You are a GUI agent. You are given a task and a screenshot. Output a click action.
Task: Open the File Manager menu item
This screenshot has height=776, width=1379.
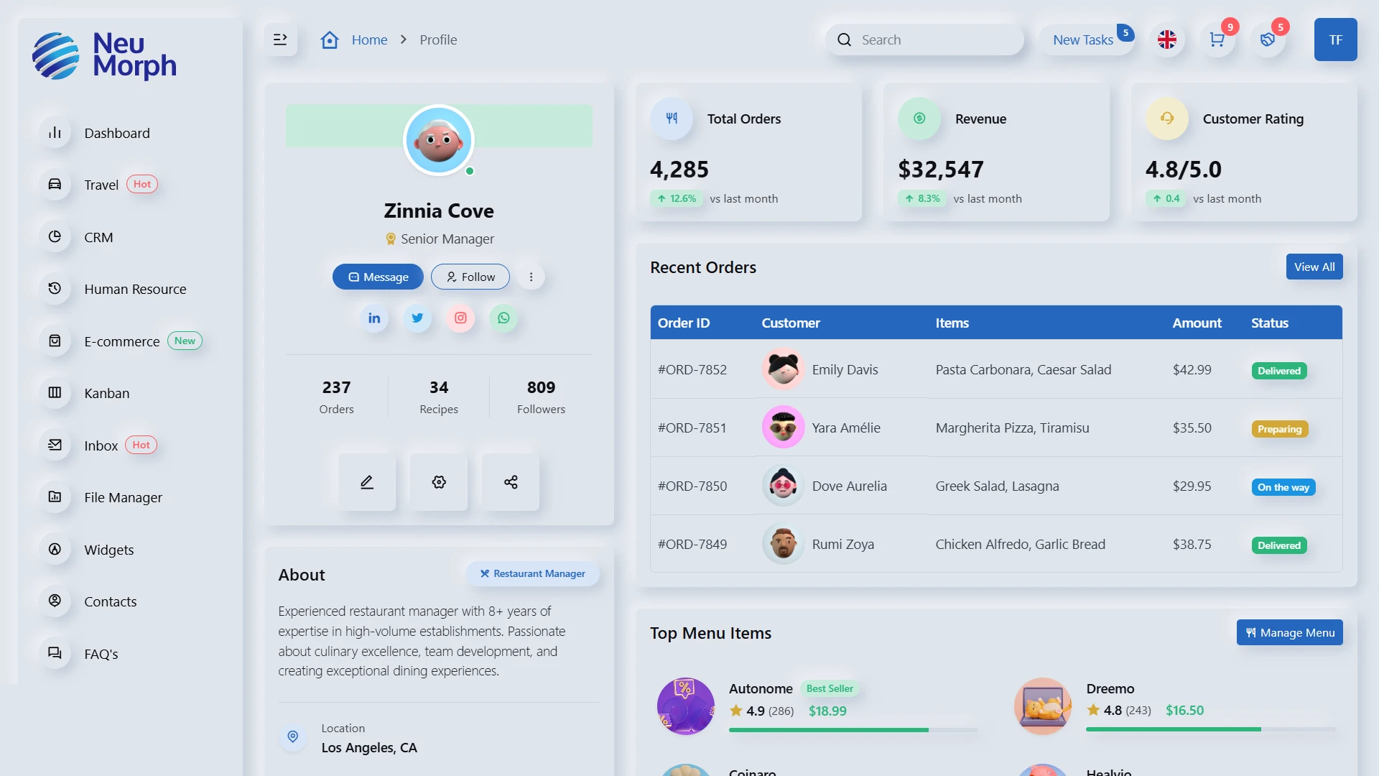pos(123,498)
